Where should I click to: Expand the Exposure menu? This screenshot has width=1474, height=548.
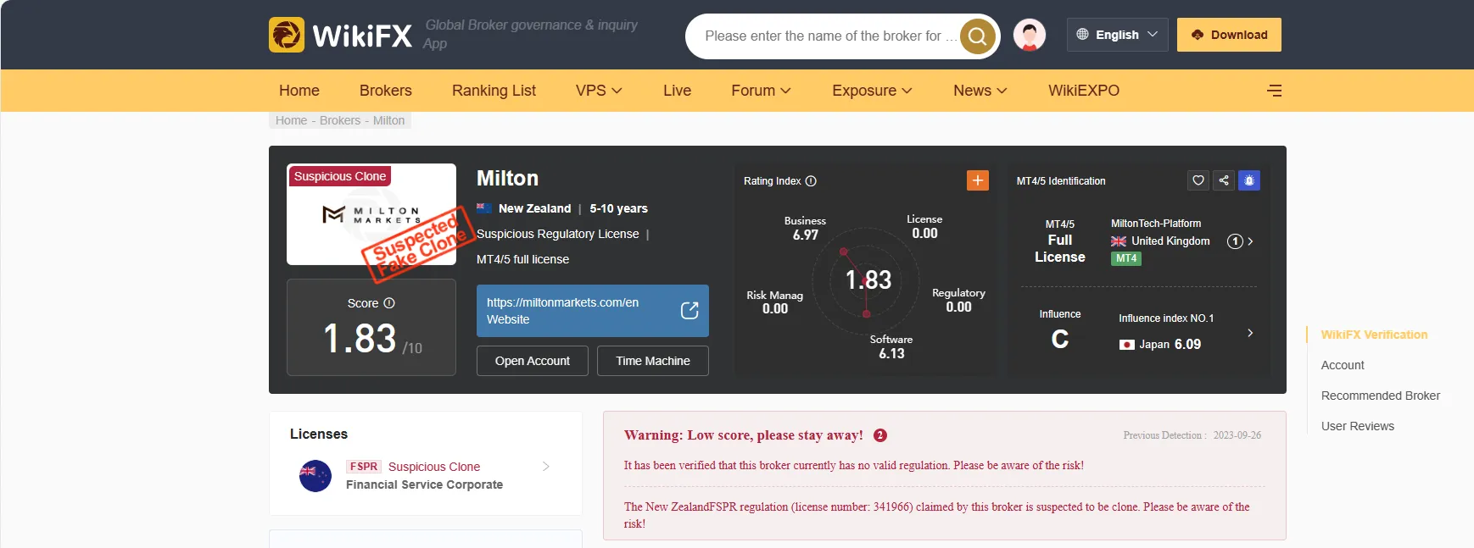872,91
